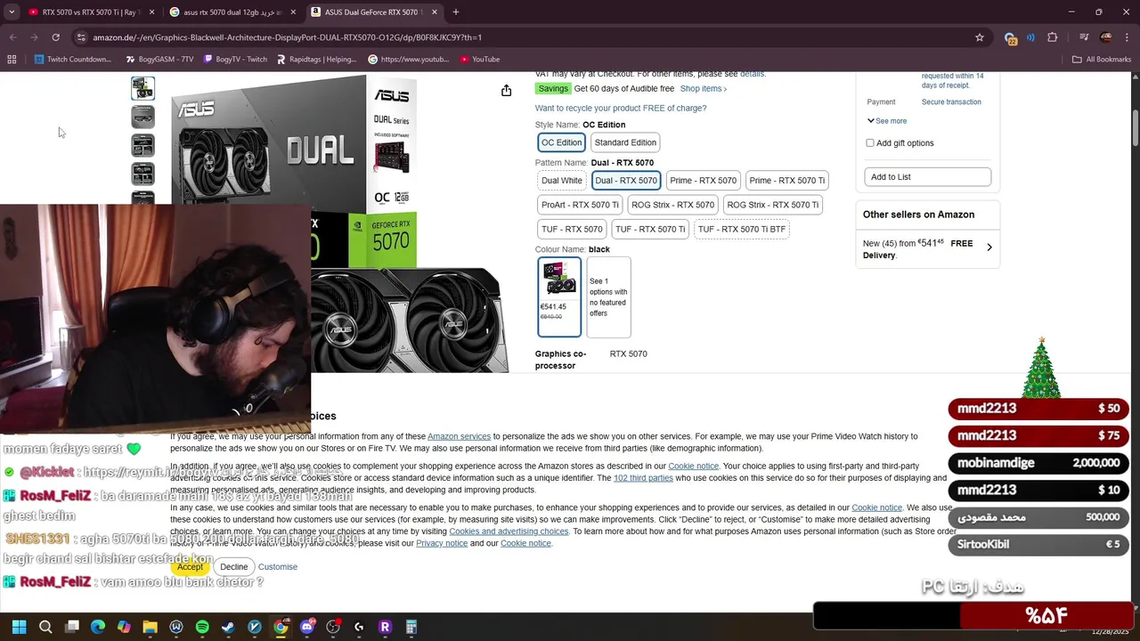Share the product via share icon
1140x641 pixels.
tap(506, 91)
